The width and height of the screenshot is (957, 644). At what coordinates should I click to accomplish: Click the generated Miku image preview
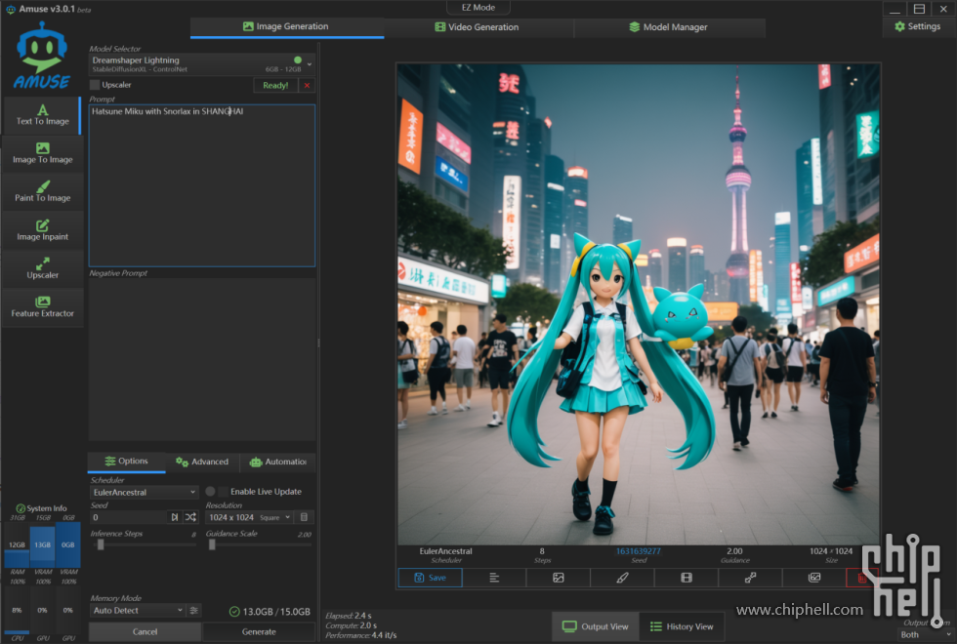(x=639, y=304)
